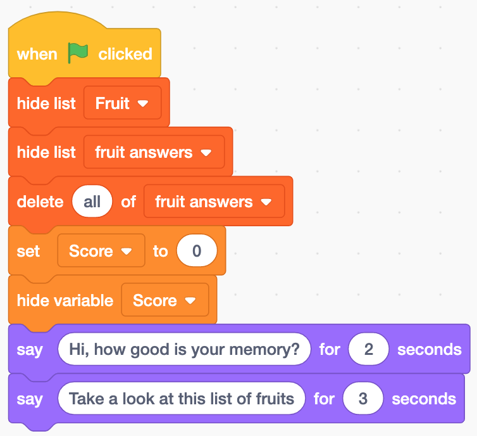Select the 'delete' block by its label
The height and width of the screenshot is (436, 477).
(40, 202)
